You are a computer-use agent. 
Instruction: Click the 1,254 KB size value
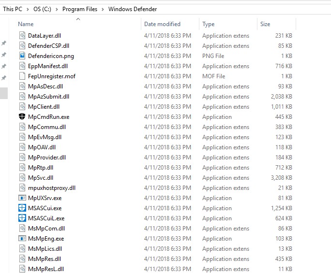(281, 208)
